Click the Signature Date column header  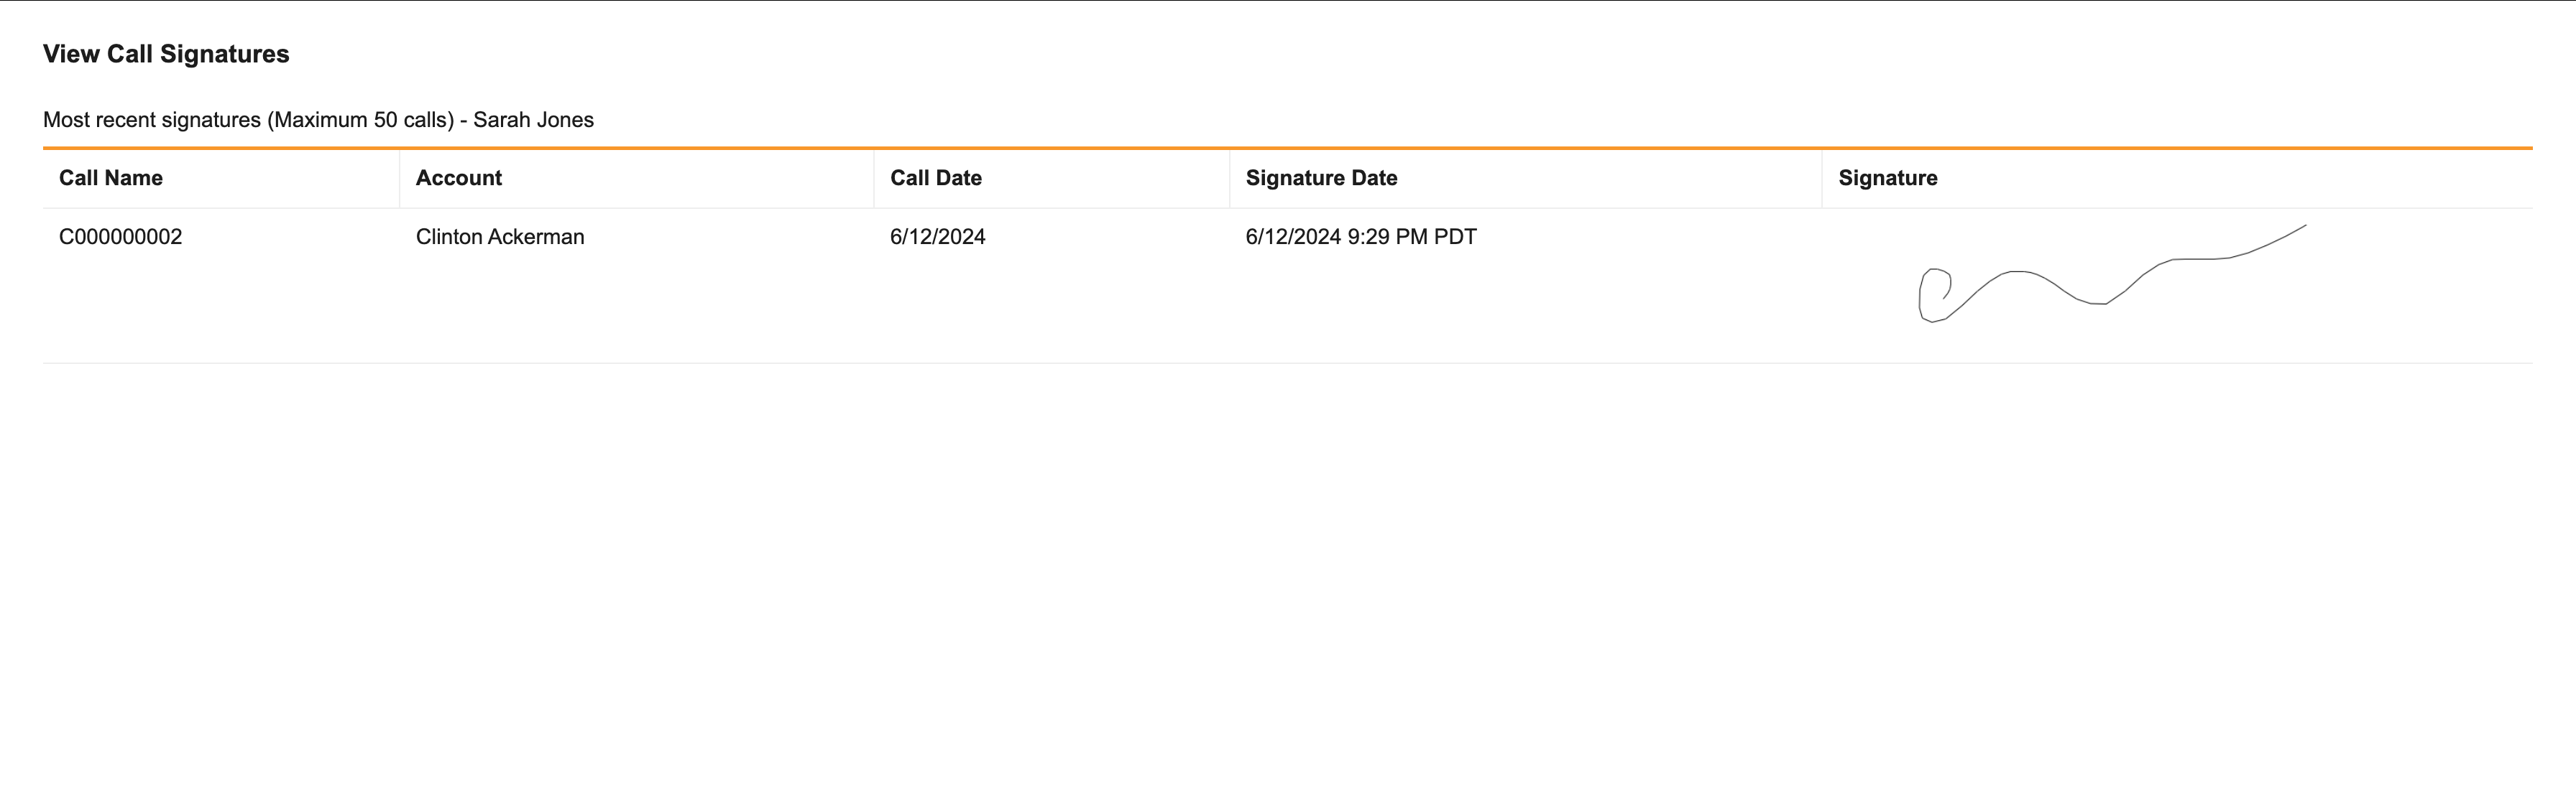(x=1321, y=178)
